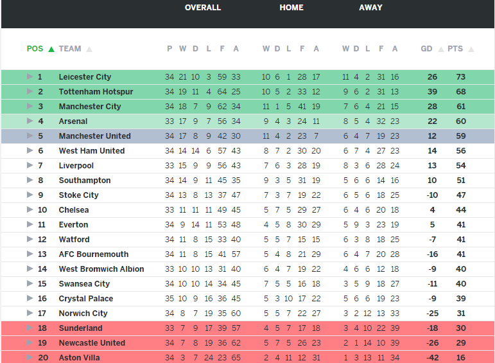Click the sort arrow next to PTS
495x363 pixels.
(471, 49)
